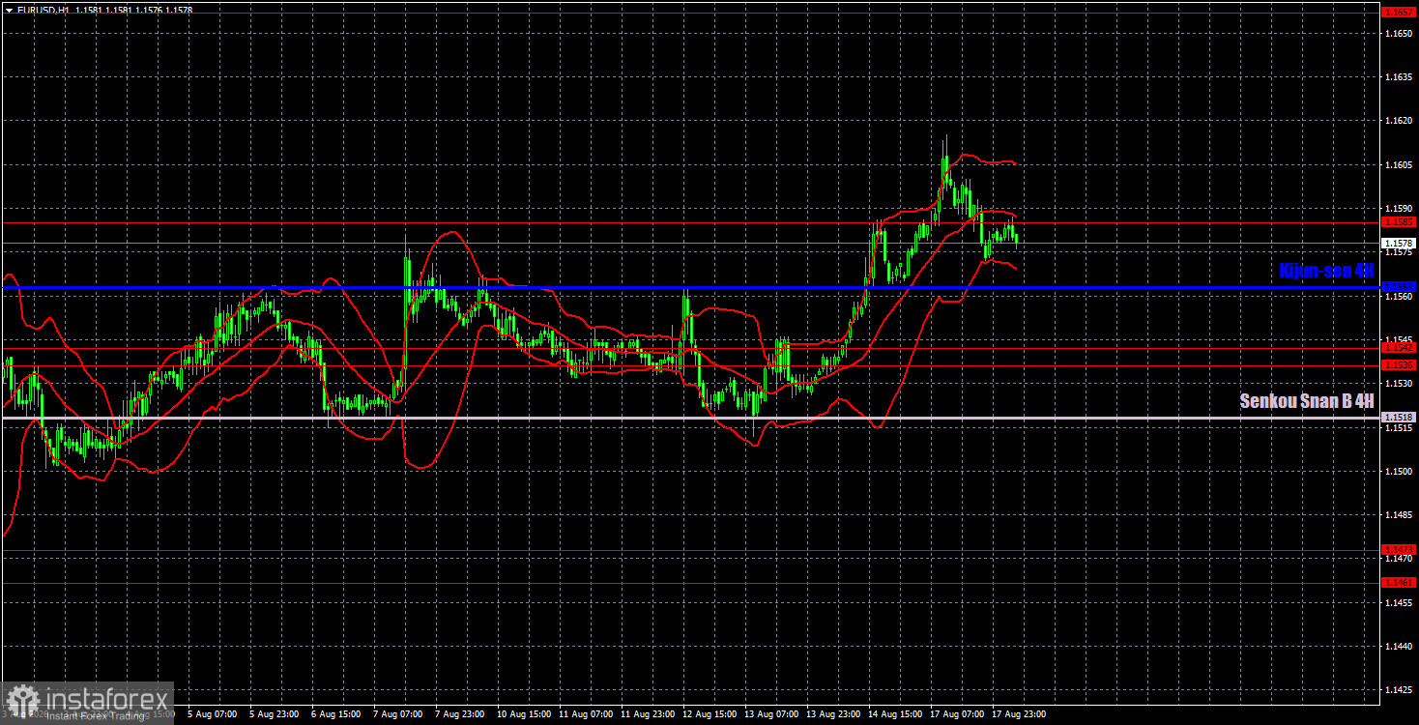This screenshot has width=1419, height=725.
Task: Click the 5 Aug 07:00 time label
Action: coord(213,715)
